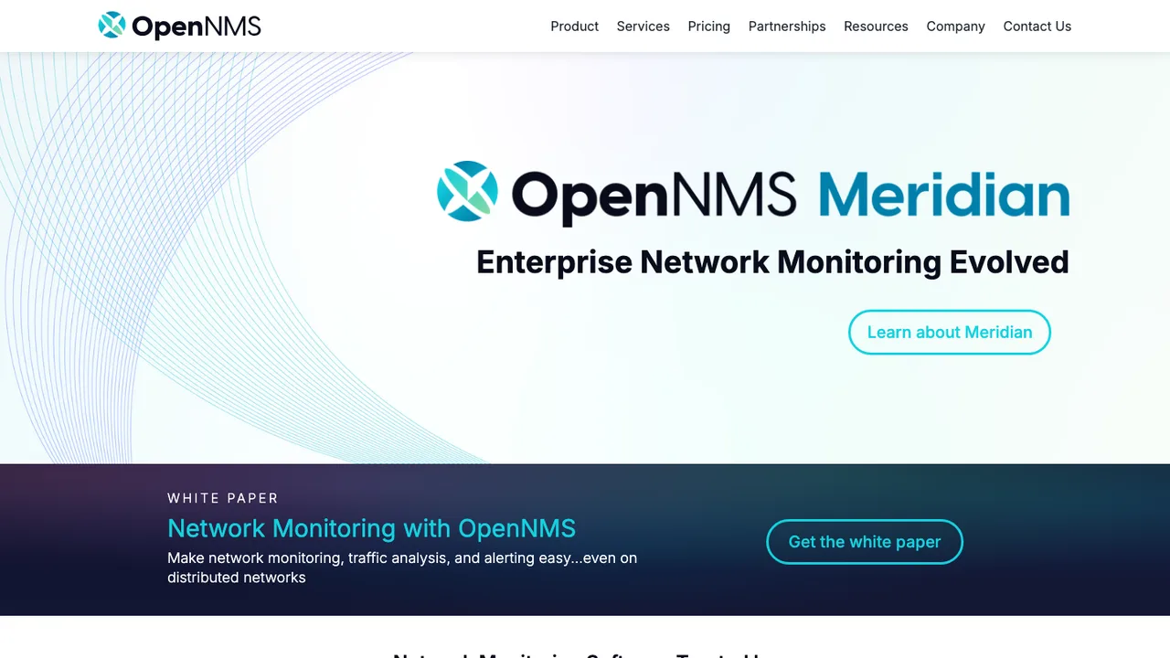Click the Contact Us link
The image size is (1170, 658).
tap(1037, 27)
